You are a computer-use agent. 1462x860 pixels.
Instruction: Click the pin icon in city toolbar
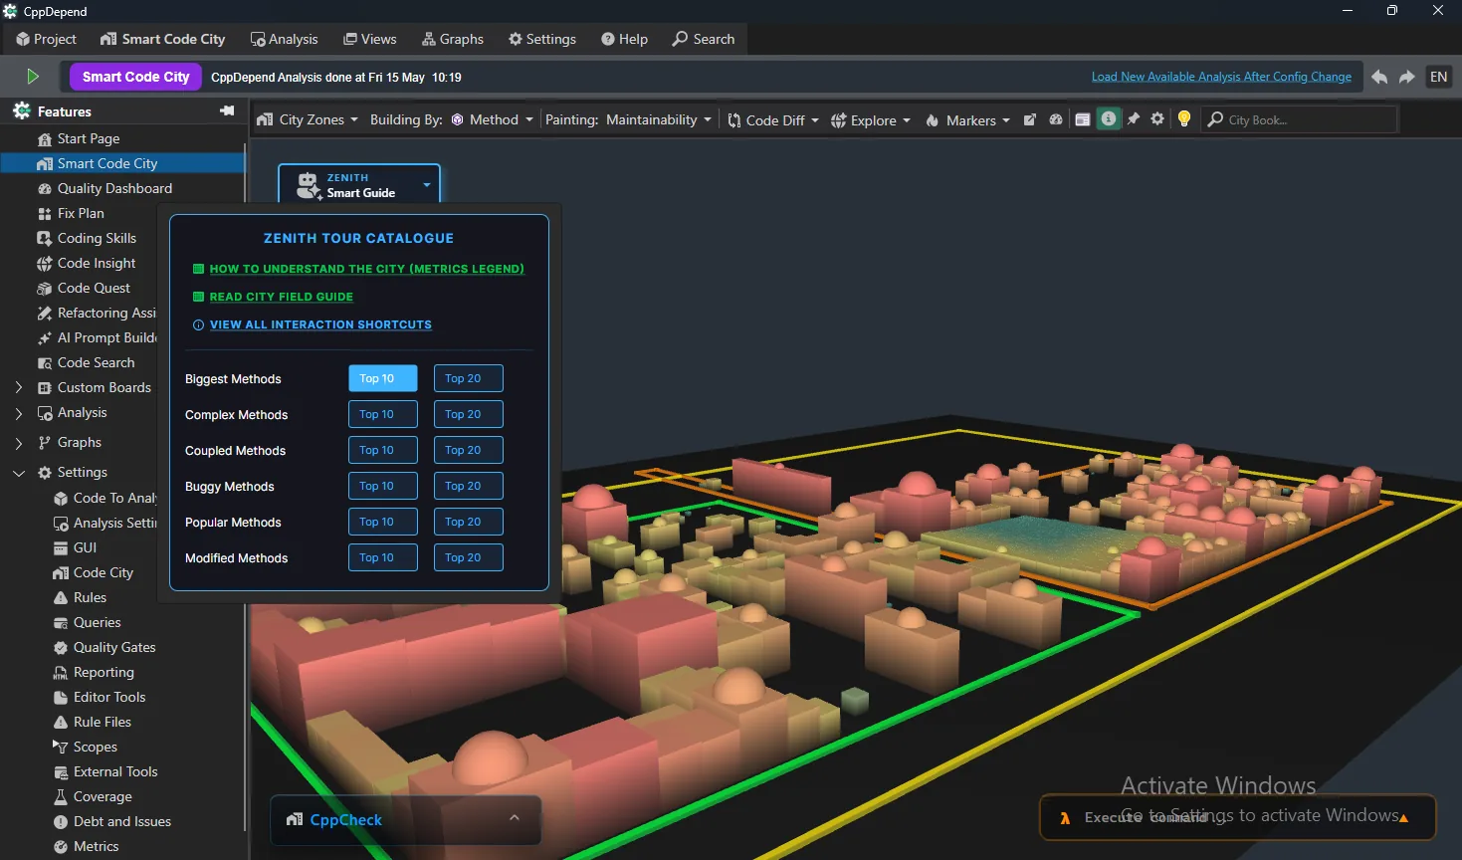tap(1134, 119)
